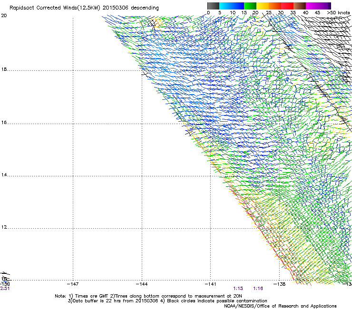Click the orange 25-30 knots color segment
The image size is (352, 309).
(x=275, y=6)
